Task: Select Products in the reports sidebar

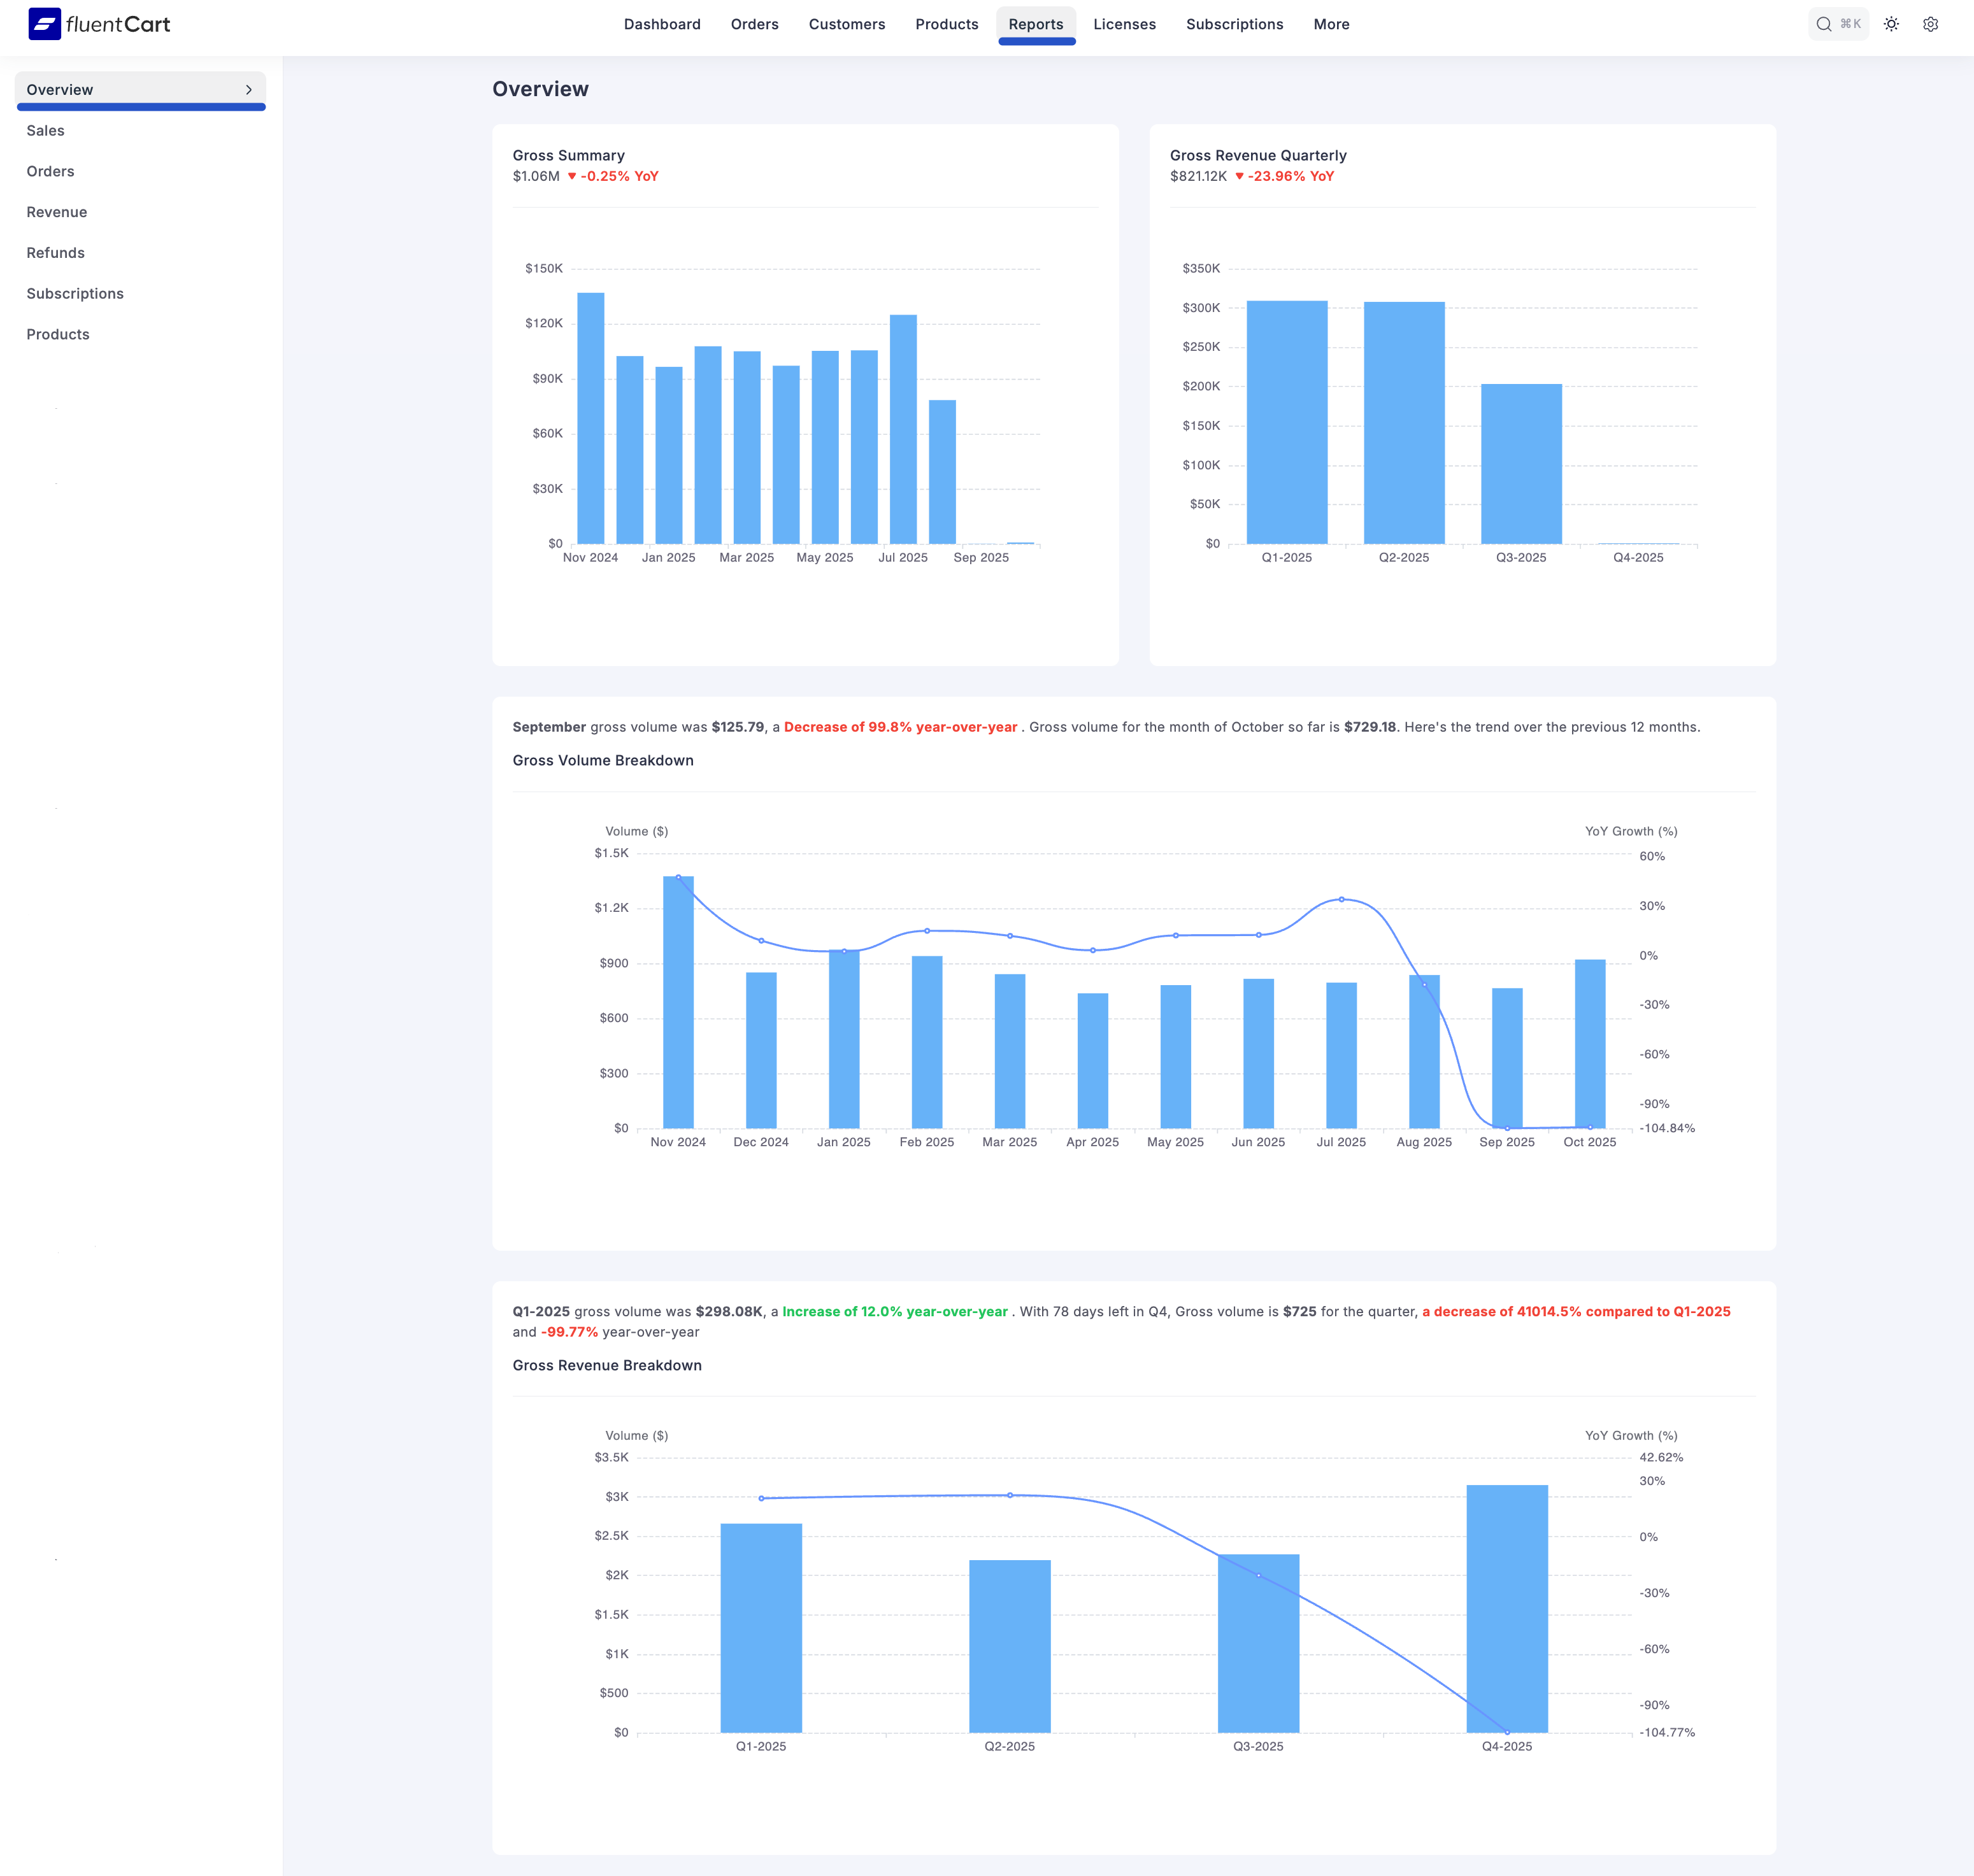Action: 58,335
